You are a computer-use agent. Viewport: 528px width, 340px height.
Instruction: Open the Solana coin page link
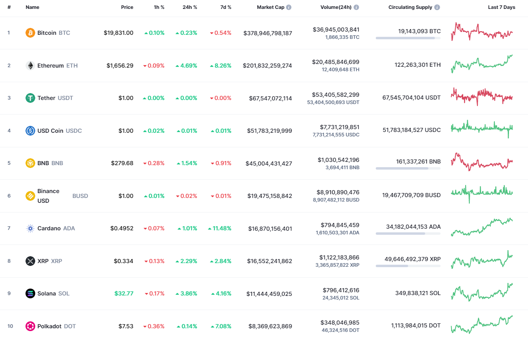click(x=47, y=293)
